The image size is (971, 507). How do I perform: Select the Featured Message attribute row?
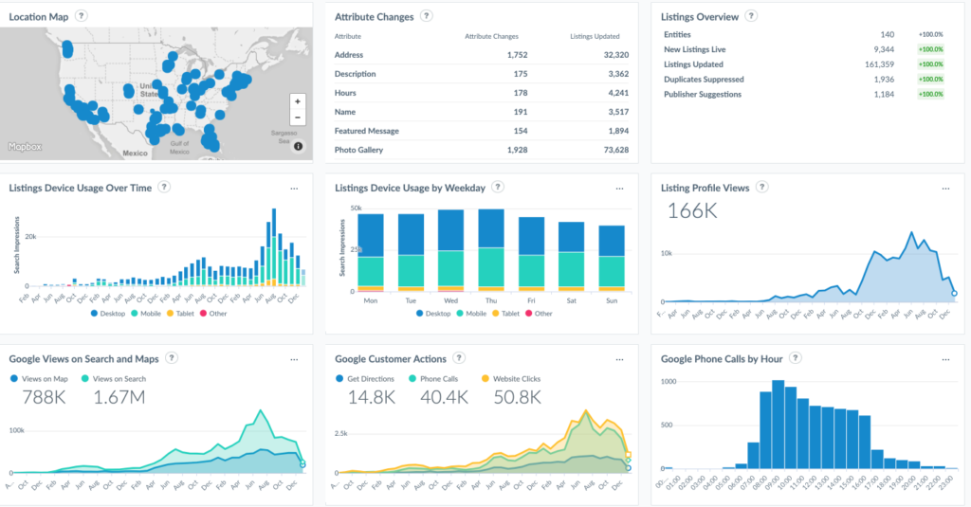pos(481,131)
